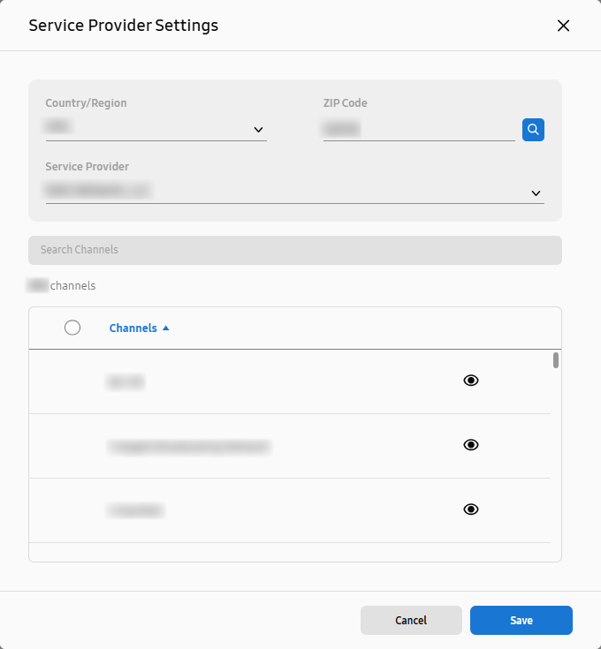Toggle visibility eye of third channel row
Viewport: 601px width, 649px height.
[471, 509]
